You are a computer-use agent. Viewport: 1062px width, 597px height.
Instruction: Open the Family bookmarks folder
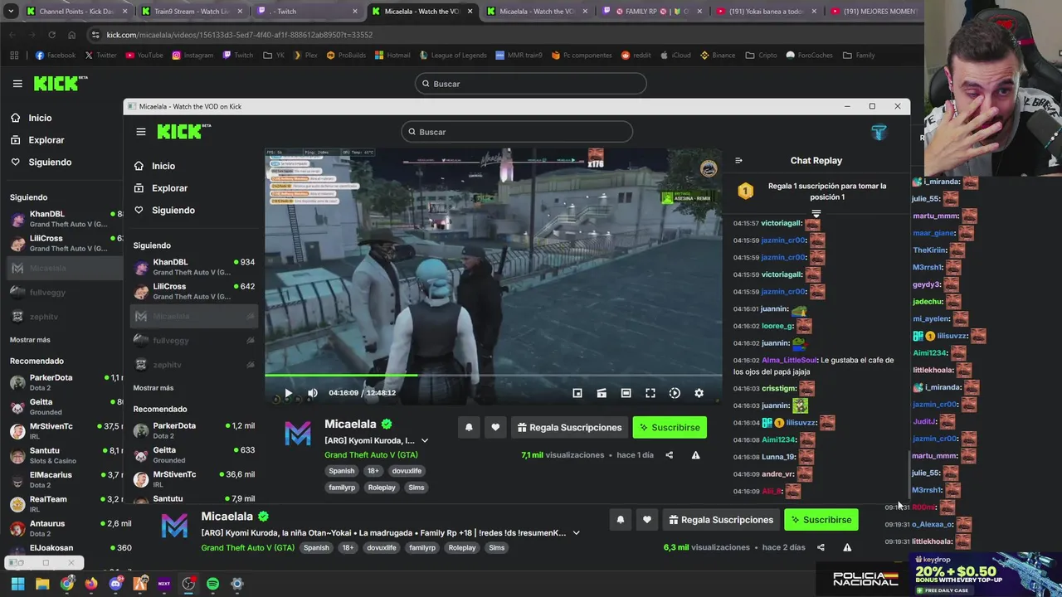[x=859, y=56]
